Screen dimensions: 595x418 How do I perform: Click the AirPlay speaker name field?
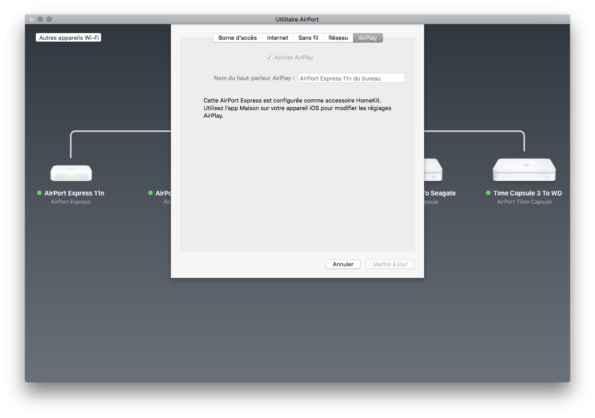(x=351, y=78)
